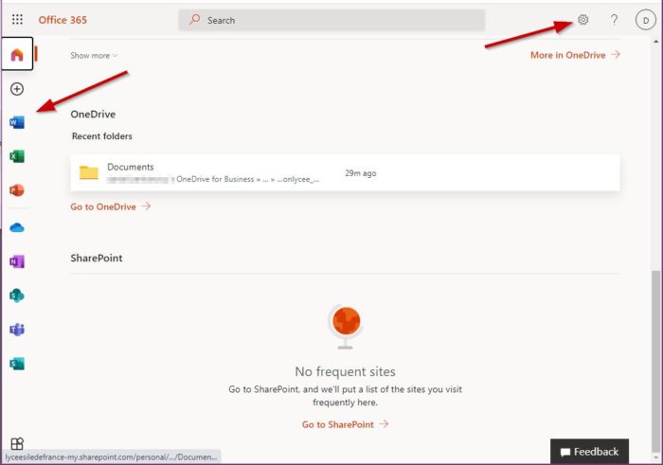Open OneDrive cloud icon in sidebar
Screen dimensions: 663x465
[x=17, y=228]
